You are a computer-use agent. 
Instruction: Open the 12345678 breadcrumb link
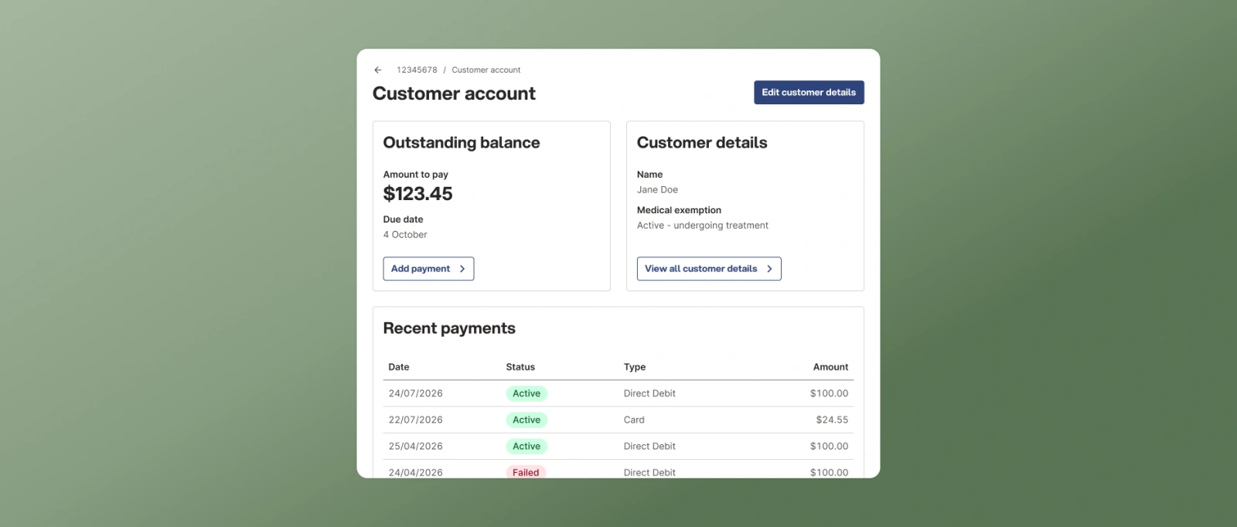tap(417, 70)
